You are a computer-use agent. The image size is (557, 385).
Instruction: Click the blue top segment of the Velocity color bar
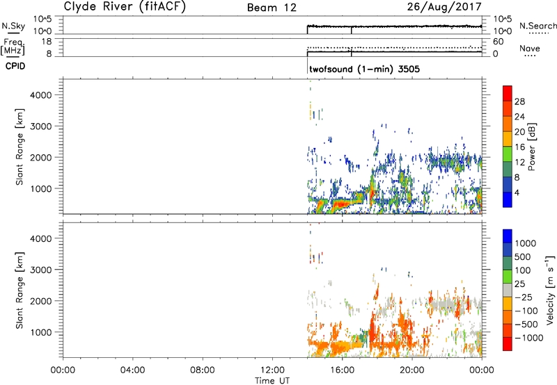click(x=508, y=236)
